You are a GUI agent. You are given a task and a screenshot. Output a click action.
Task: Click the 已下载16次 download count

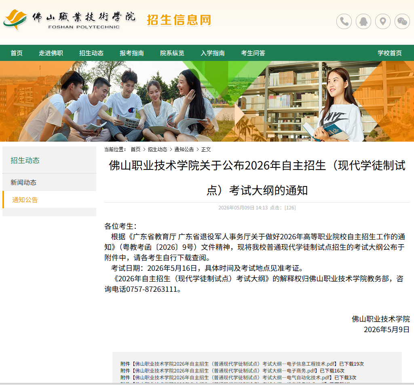[332, 371]
